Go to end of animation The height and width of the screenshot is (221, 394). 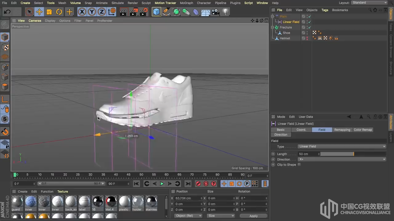[x=188, y=184]
